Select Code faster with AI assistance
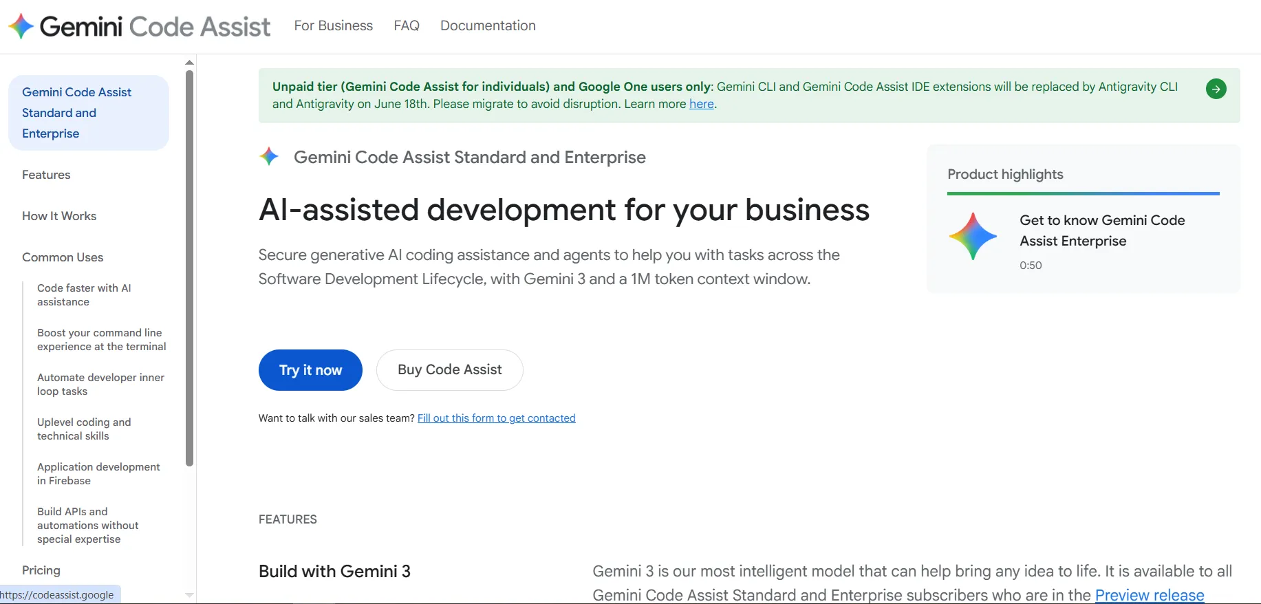The width and height of the screenshot is (1261, 604). click(84, 295)
